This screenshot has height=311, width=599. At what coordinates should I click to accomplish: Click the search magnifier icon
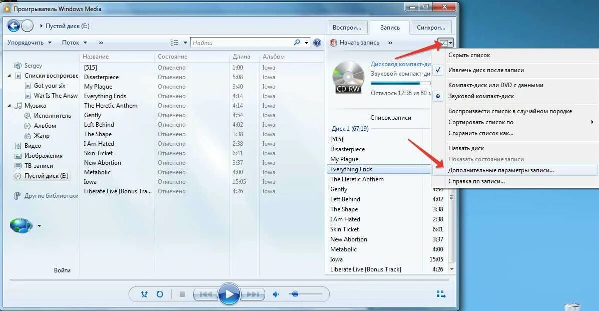[297, 43]
